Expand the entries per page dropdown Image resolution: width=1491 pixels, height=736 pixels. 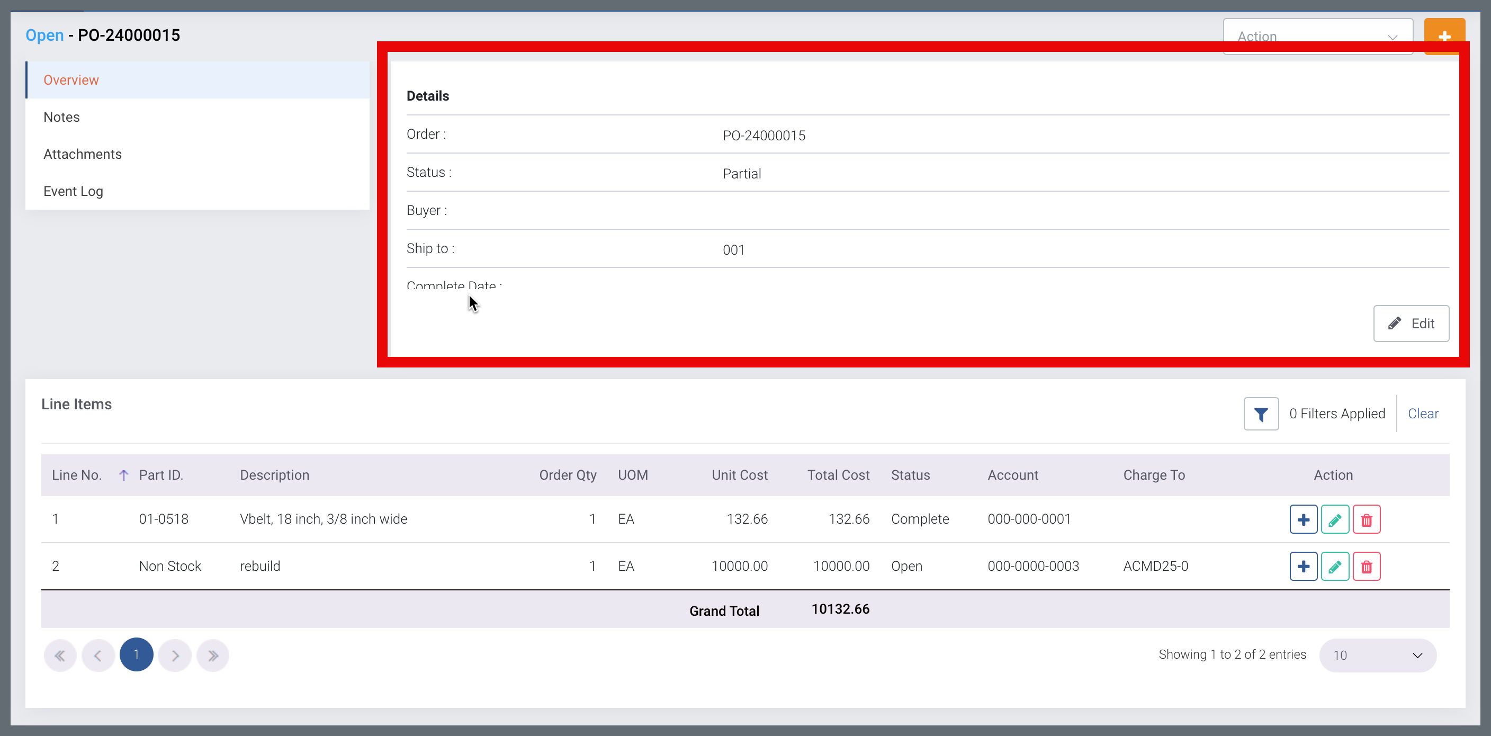pyautogui.click(x=1377, y=655)
